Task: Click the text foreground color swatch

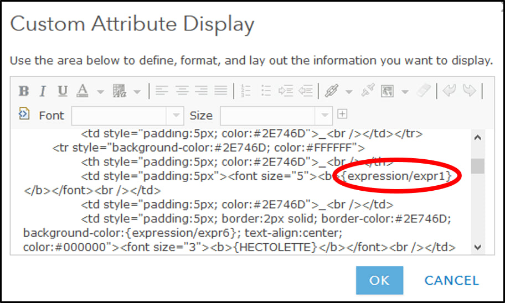Action: (83, 91)
